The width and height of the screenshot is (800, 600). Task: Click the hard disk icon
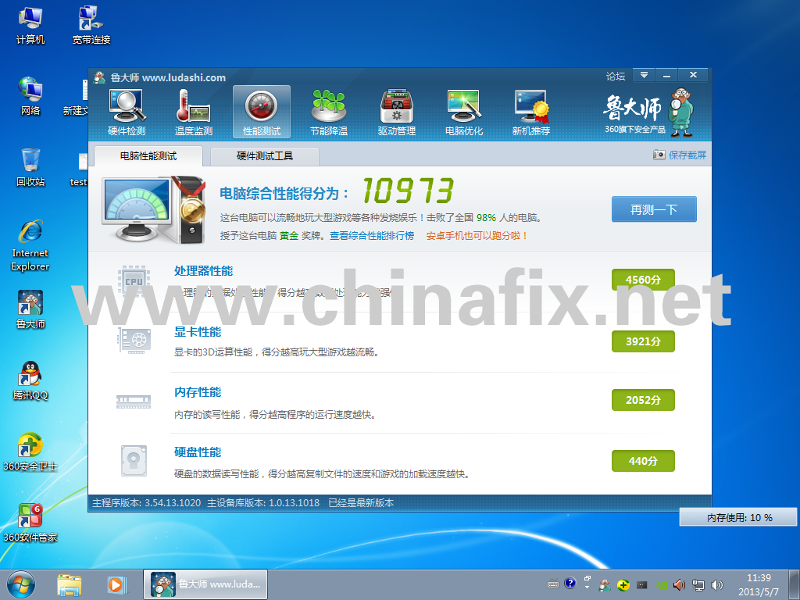[x=134, y=461]
